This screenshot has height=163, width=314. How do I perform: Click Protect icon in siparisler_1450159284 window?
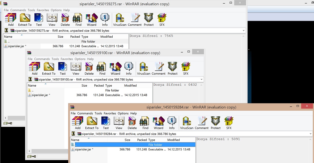tap(216, 123)
